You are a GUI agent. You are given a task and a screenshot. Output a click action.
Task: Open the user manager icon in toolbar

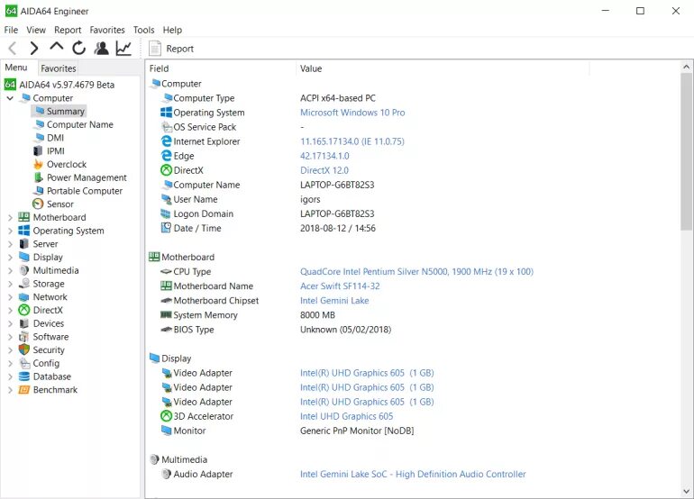pos(101,48)
